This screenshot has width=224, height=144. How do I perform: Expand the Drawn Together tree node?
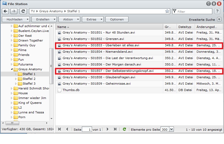click(x=11, y=40)
